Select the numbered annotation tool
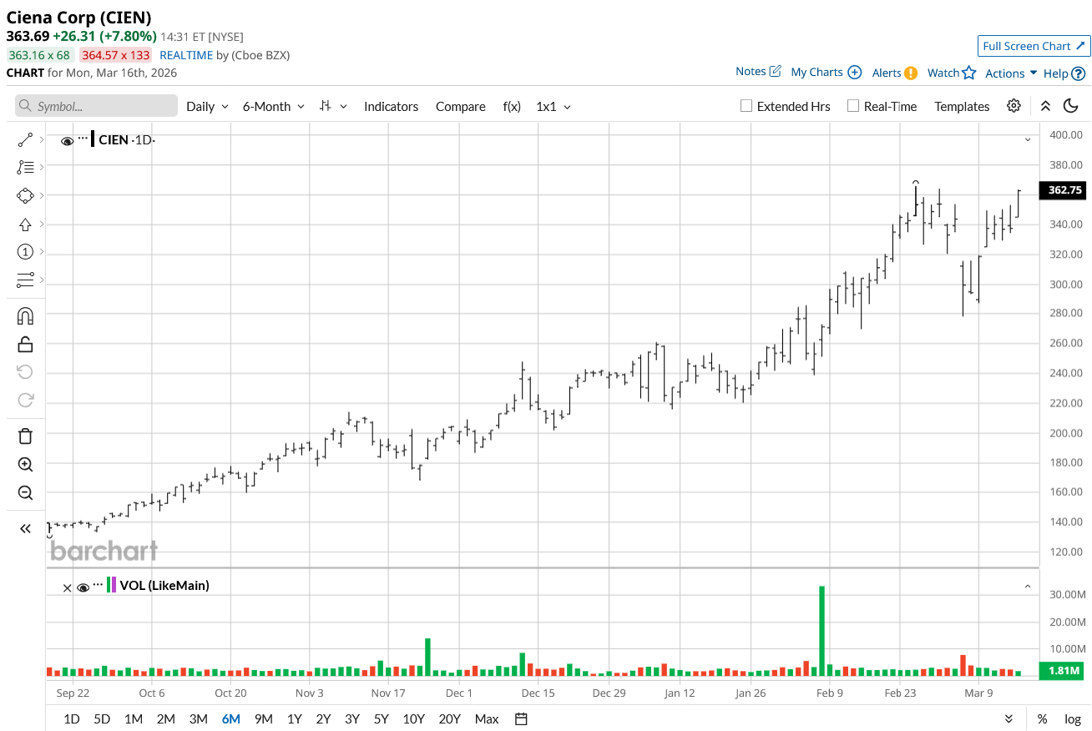This screenshot has height=731, width=1092. point(25,252)
